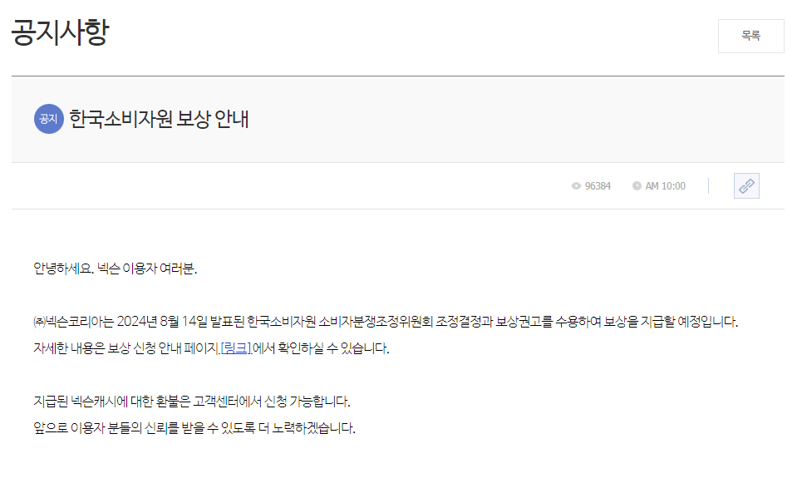Click the 공지사항 page heading
Image resolution: width=802 pixels, height=488 pixels.
pos(61,32)
